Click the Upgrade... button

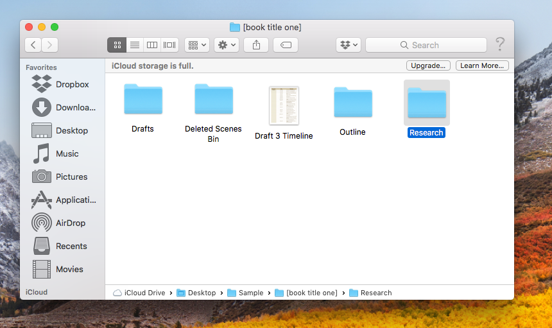point(428,66)
